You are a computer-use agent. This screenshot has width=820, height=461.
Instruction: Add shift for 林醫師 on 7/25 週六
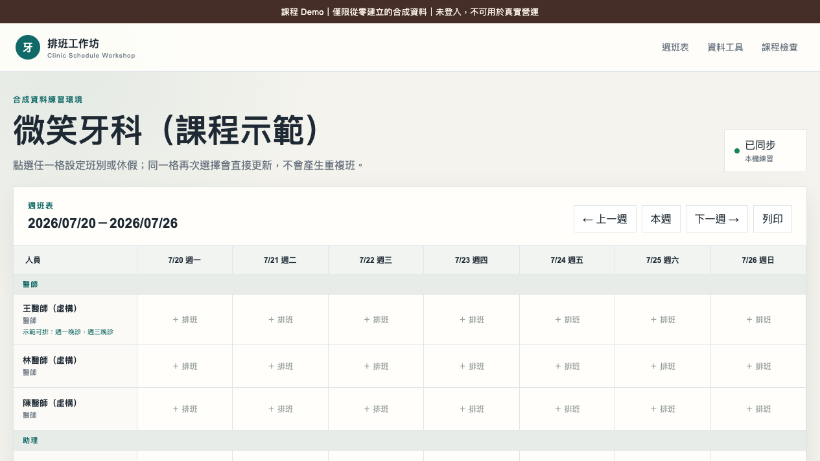663,366
